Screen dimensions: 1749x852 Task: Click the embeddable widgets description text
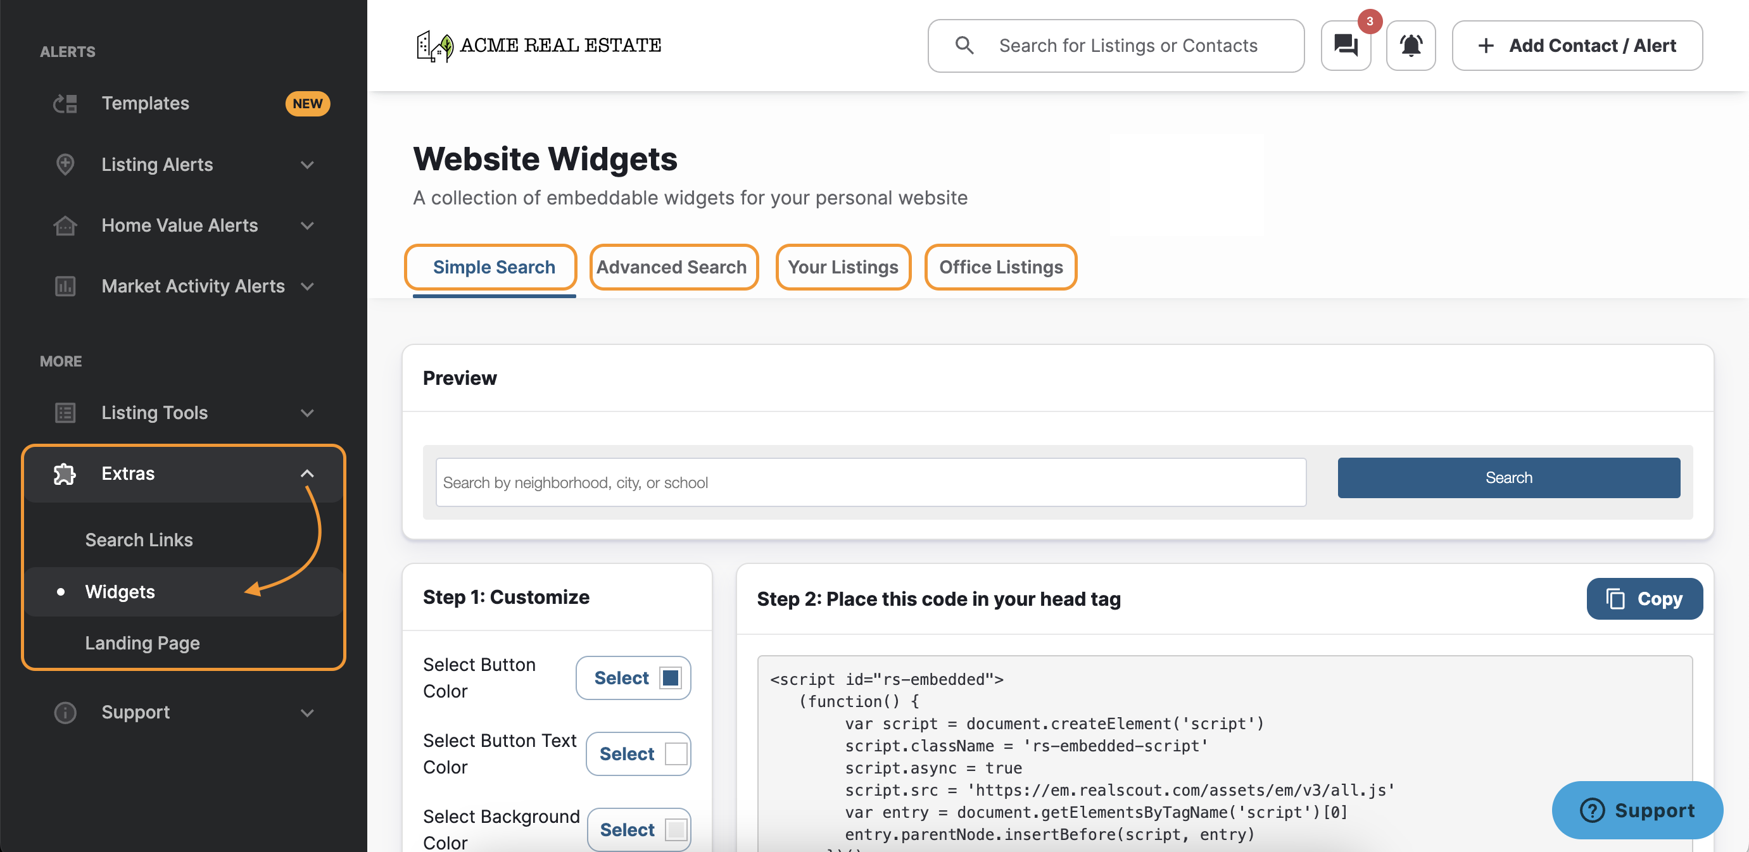[690, 197]
